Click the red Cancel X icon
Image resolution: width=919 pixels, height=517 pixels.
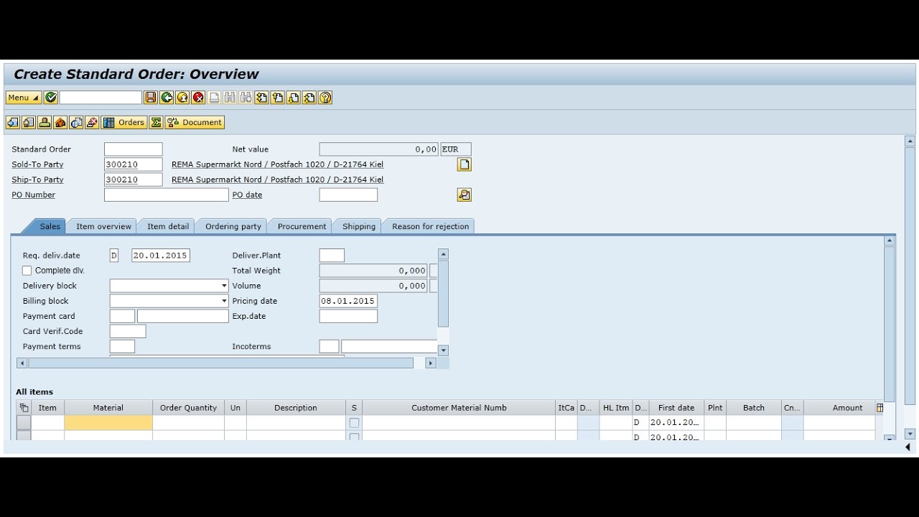tap(198, 98)
